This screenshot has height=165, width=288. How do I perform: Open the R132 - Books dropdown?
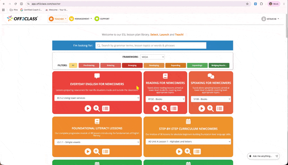(165, 99)
